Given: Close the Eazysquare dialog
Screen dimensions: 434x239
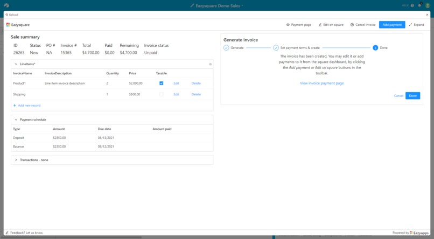Looking at the screenshot, I should pos(427,15).
